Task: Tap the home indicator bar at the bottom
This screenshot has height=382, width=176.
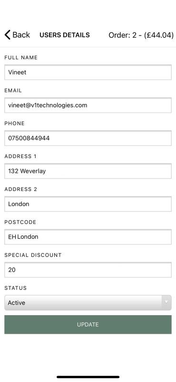Action: 88,377
